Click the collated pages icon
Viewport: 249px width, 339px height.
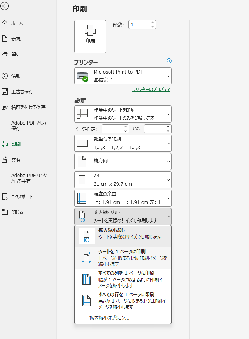(82, 143)
